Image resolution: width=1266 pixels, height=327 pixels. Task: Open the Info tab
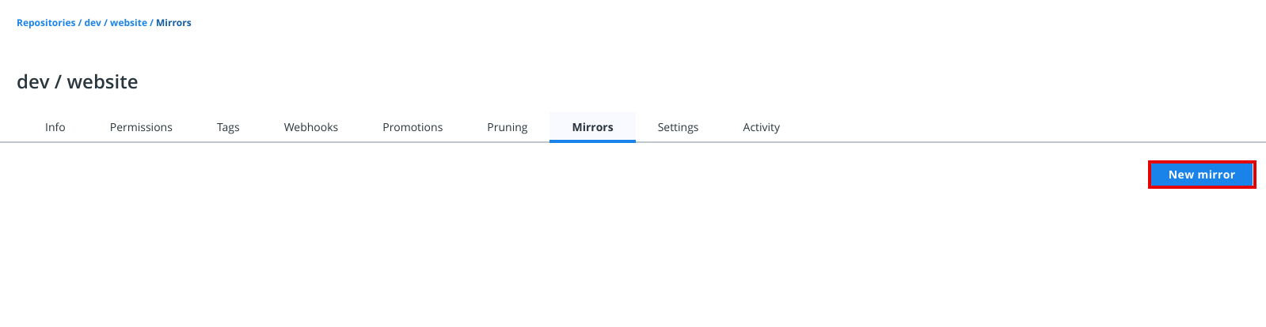point(55,127)
